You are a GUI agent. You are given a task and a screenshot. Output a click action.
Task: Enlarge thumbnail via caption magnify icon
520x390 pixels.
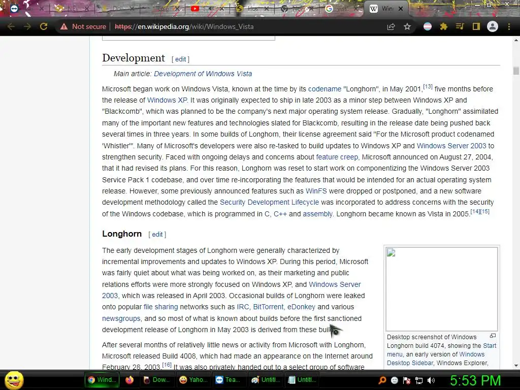(493, 336)
